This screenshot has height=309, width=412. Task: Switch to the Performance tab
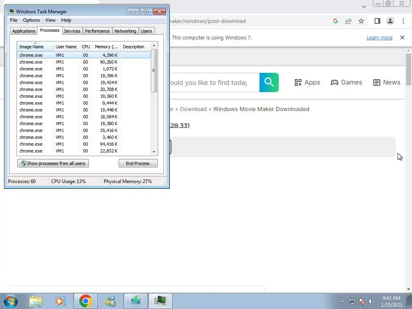tap(97, 31)
